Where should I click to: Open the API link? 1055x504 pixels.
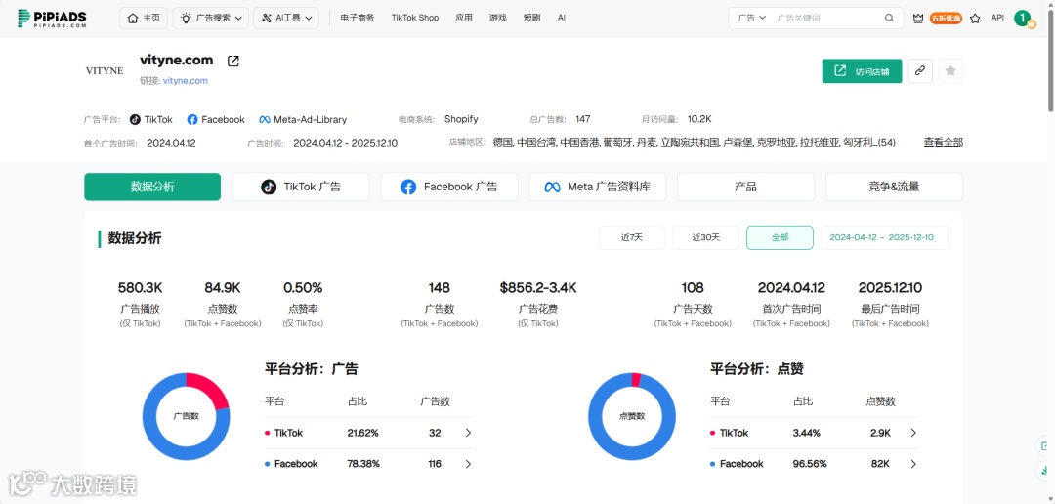(997, 19)
